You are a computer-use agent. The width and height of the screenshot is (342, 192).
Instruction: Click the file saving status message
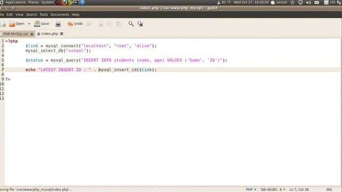[36, 190]
